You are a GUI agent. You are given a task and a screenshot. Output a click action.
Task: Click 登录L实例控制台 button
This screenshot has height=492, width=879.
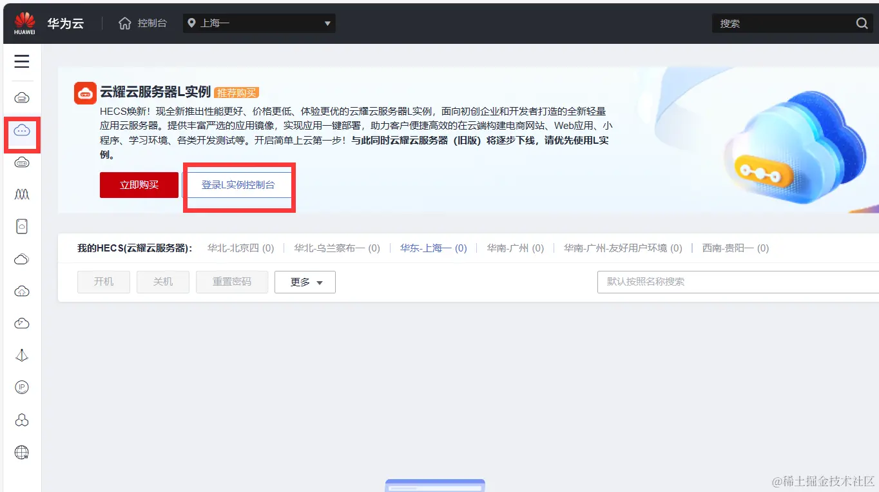pos(238,185)
